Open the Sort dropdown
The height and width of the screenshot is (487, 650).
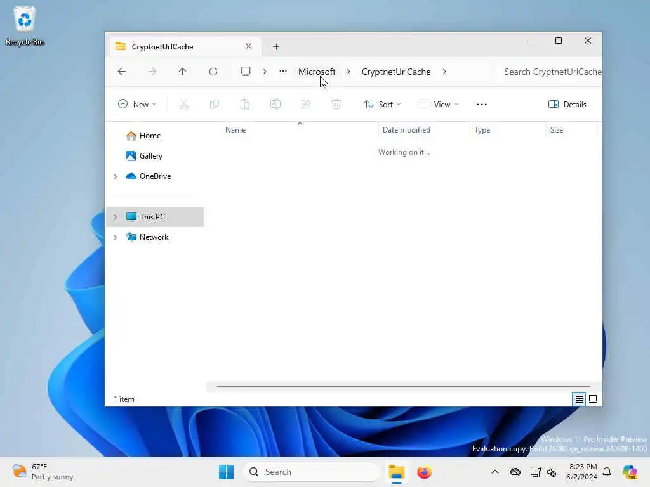(382, 105)
